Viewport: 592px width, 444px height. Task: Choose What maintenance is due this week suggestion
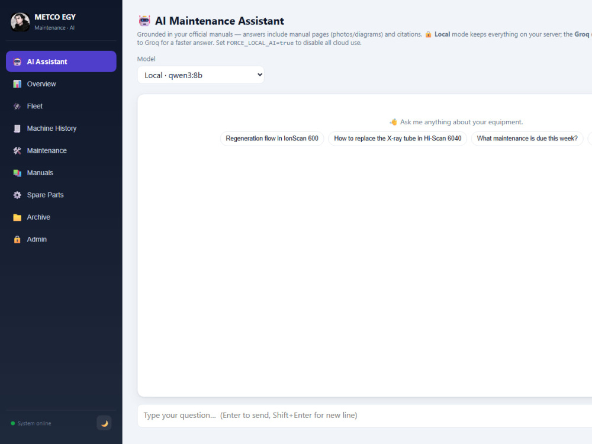(527, 139)
